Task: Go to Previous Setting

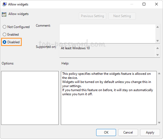Action: (92, 16)
